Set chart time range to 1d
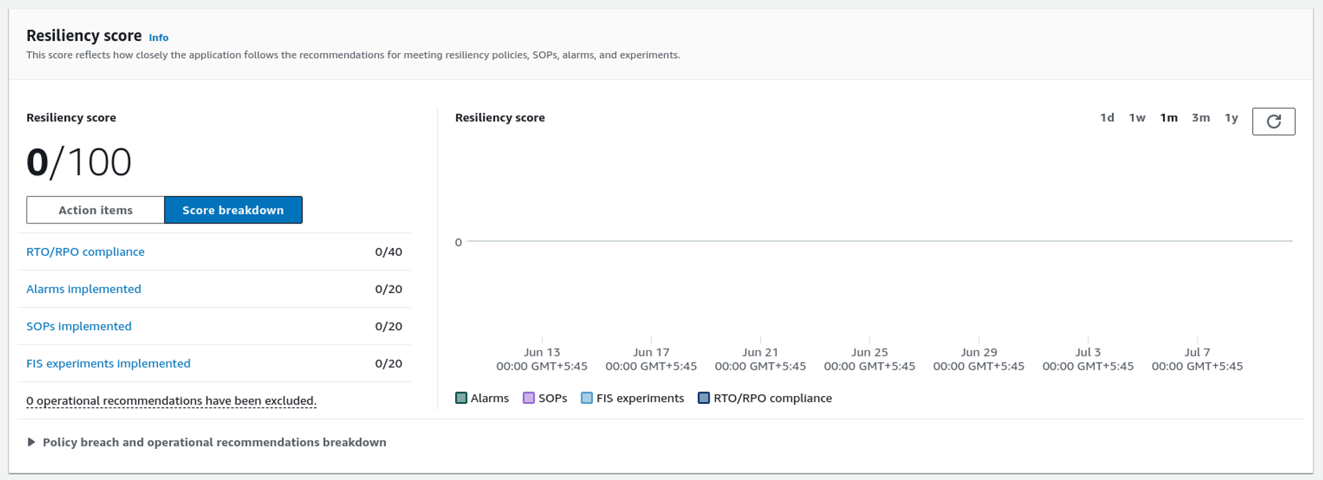Viewport: 1323px width, 480px height. (x=1107, y=118)
